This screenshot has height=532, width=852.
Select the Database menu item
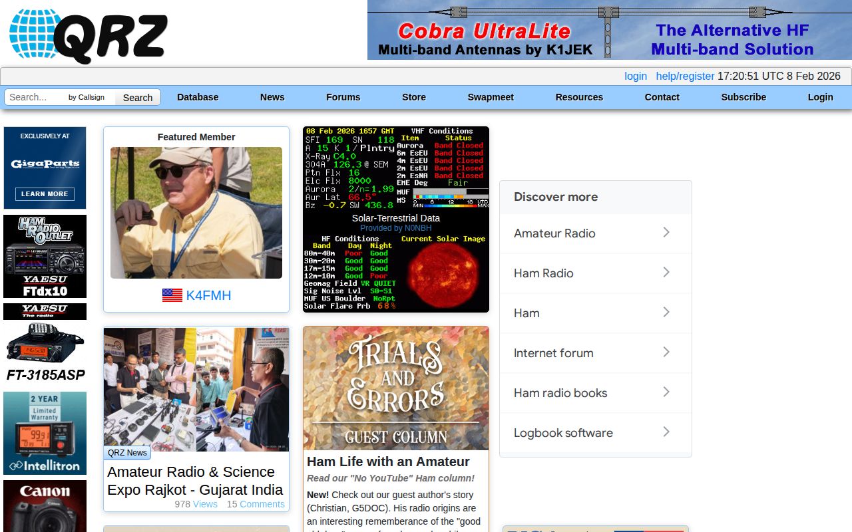coord(198,97)
